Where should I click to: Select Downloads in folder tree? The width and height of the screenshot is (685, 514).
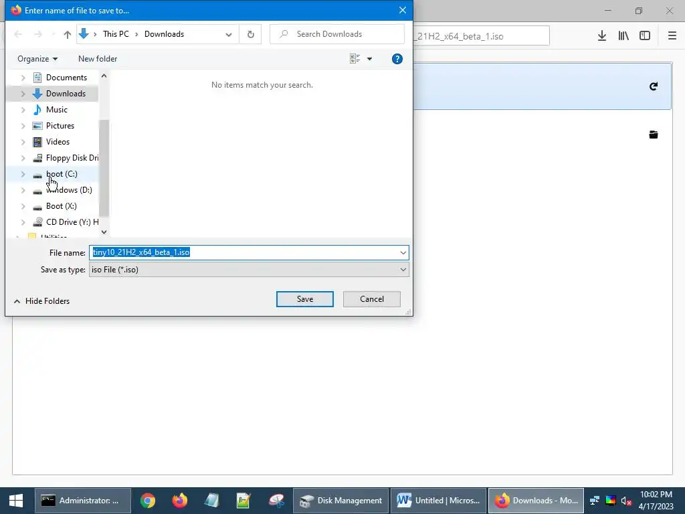66,94
